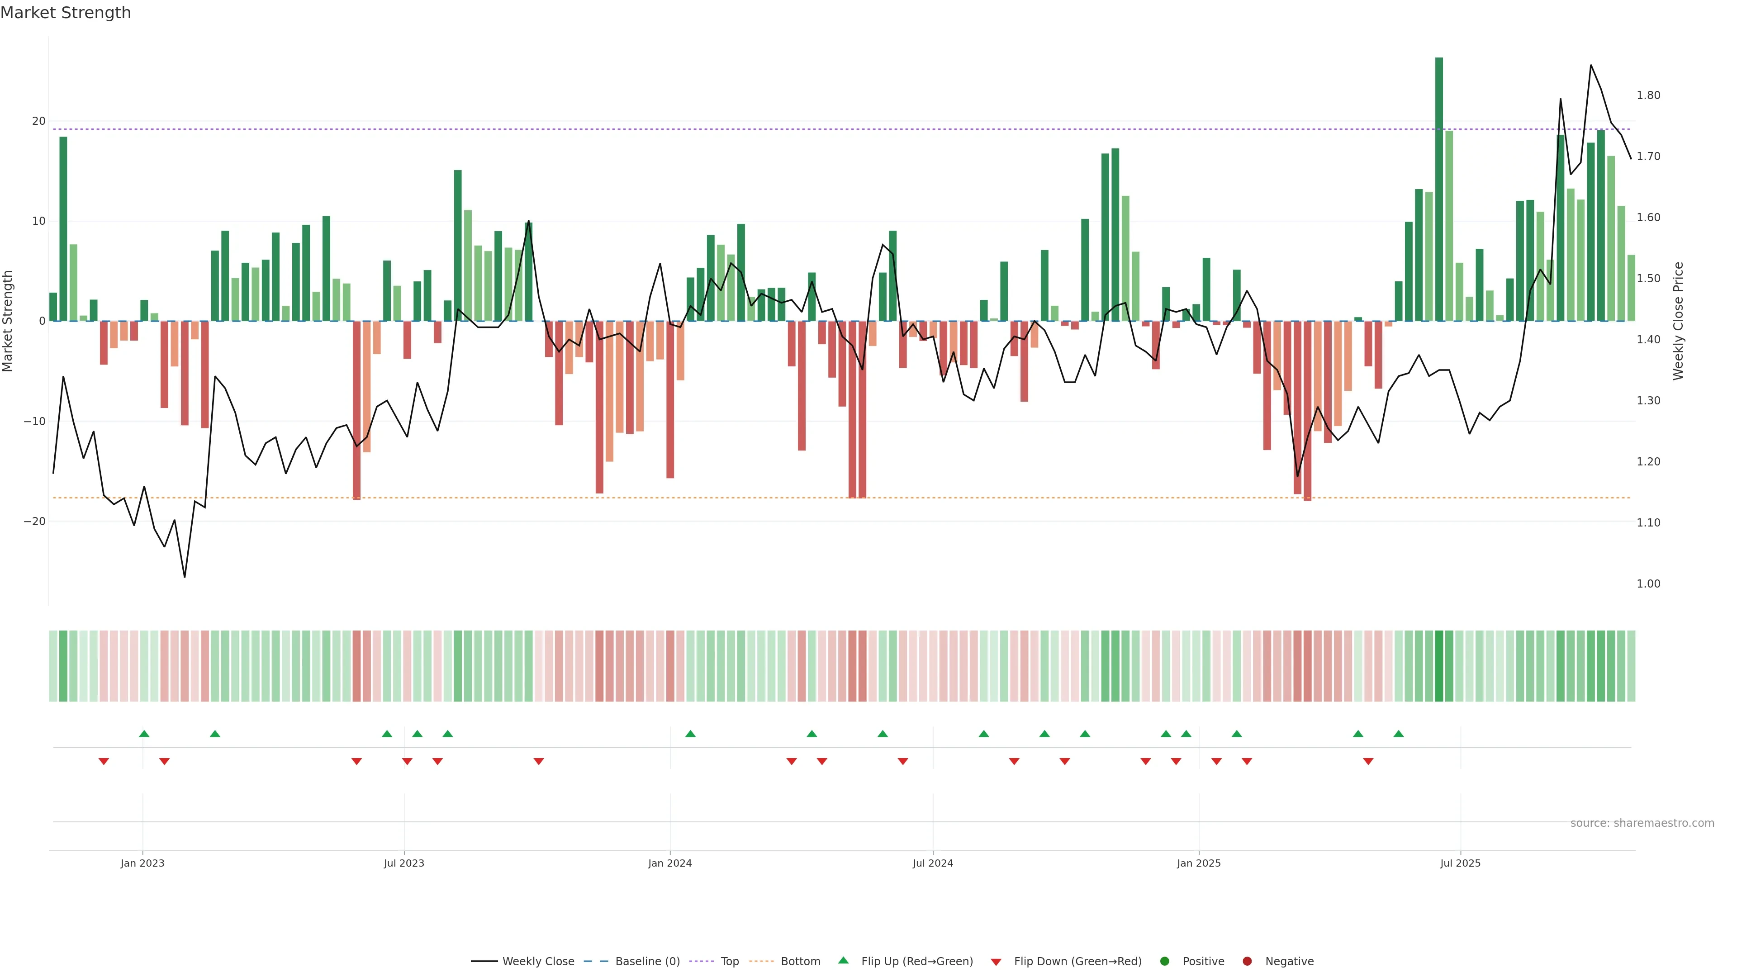Click the Jan 2024 x-axis label
Image resolution: width=1737 pixels, height=977 pixels.
(669, 863)
